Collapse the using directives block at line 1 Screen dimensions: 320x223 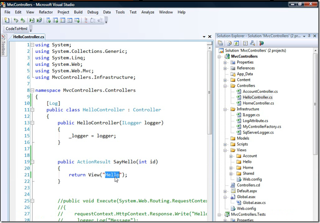click(x=32, y=45)
